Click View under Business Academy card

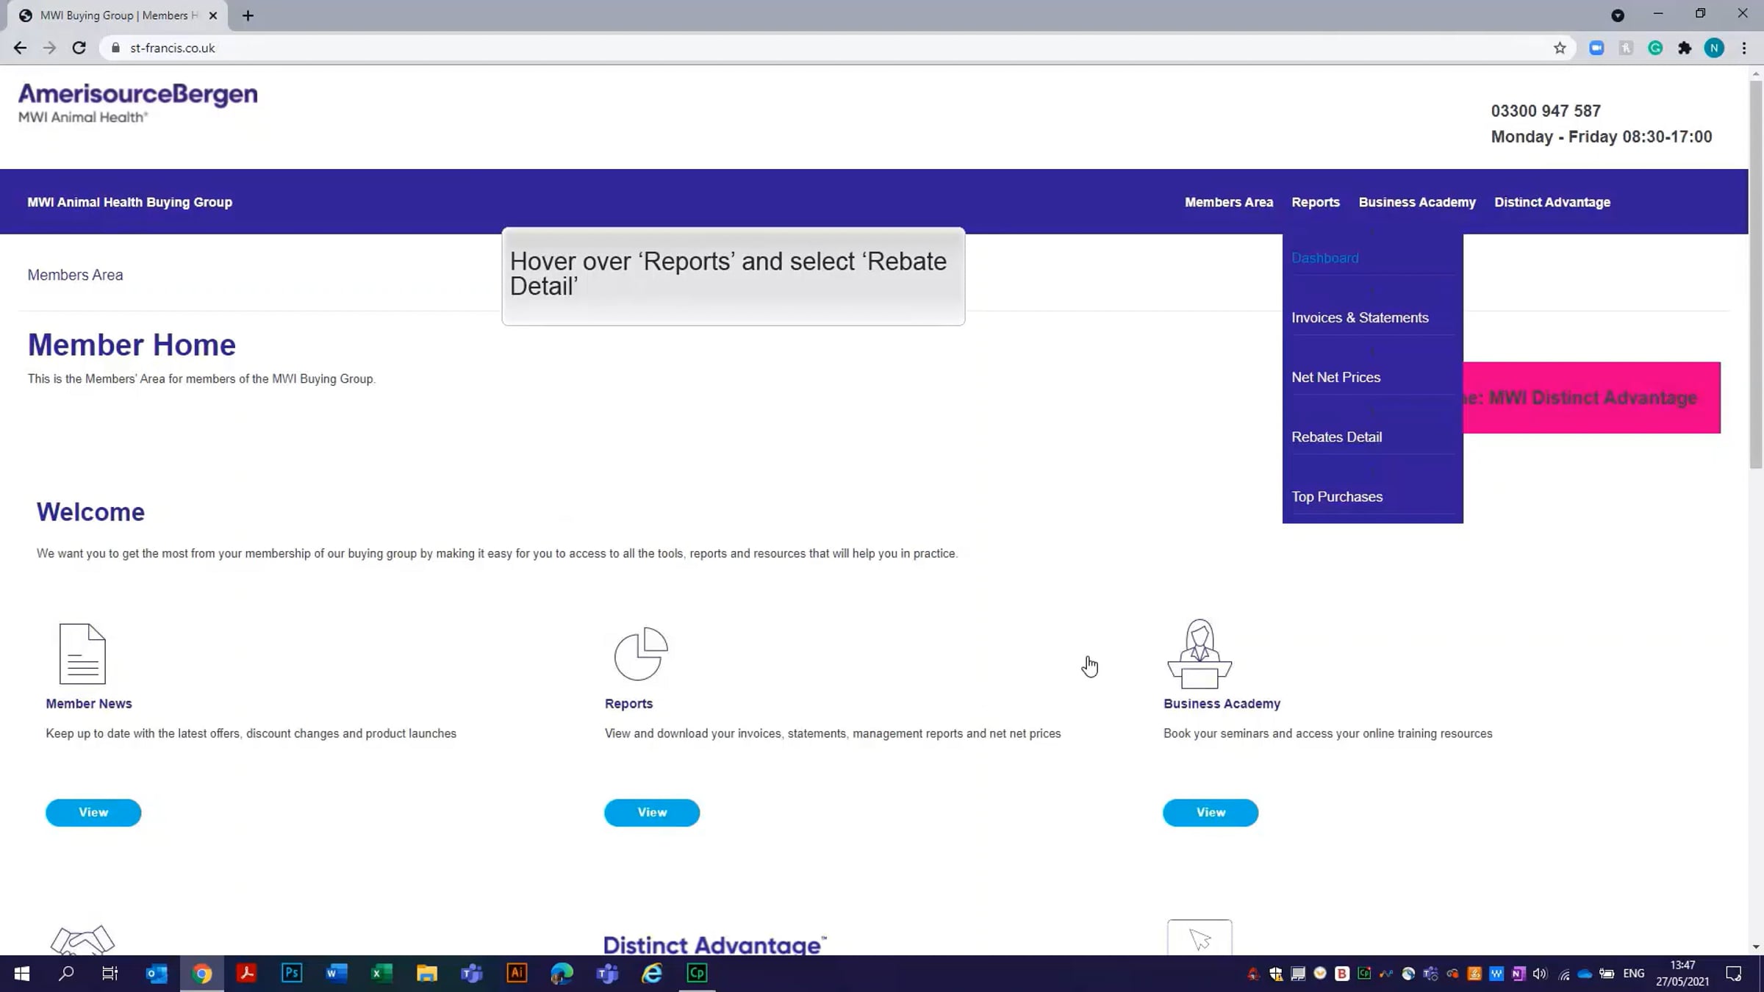(1211, 812)
